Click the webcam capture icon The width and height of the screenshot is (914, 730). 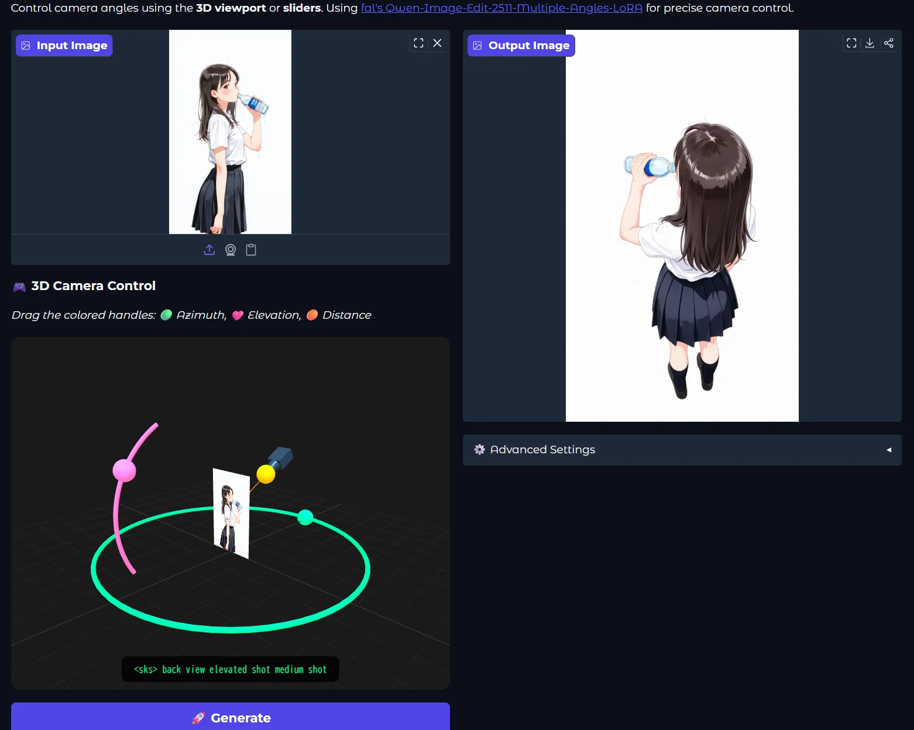231,250
